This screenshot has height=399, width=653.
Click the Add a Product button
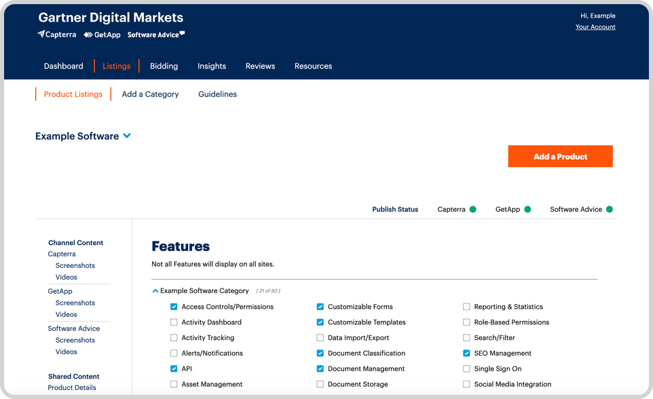(x=560, y=156)
